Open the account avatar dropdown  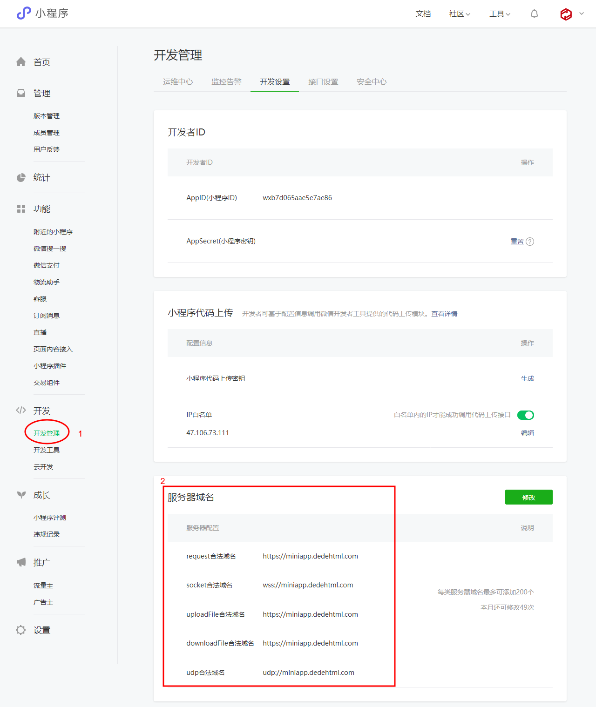(571, 14)
